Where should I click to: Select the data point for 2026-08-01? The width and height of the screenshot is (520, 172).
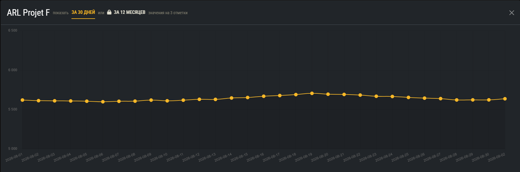point(22,100)
